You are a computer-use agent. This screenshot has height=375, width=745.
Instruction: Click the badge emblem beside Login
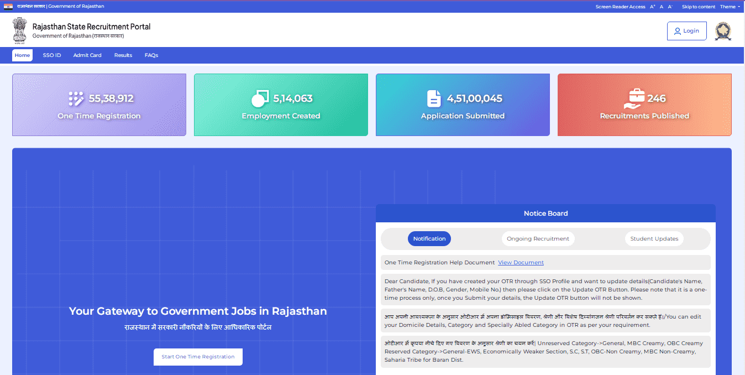722,31
